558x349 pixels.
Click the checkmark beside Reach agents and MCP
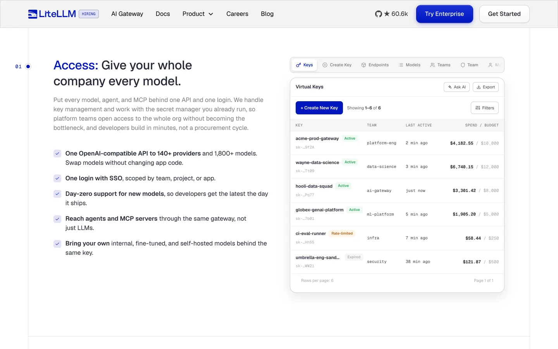57,219
